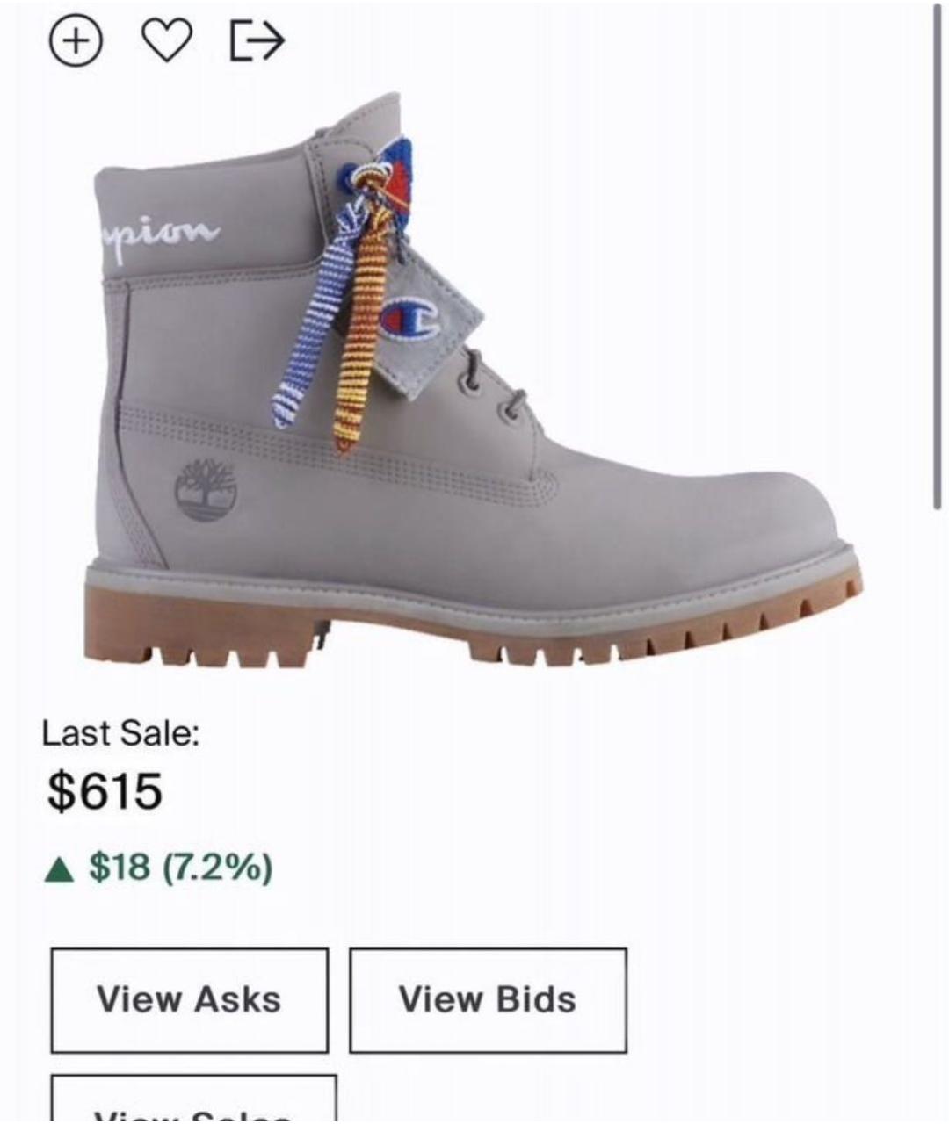Click the Last Sale label

tap(120, 732)
